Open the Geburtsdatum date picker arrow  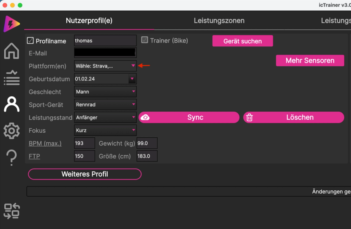[132, 79]
